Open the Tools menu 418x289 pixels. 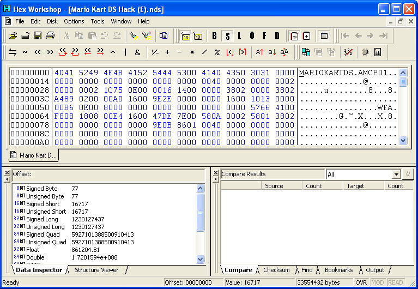point(98,21)
